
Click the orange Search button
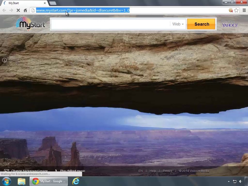pos(201,24)
